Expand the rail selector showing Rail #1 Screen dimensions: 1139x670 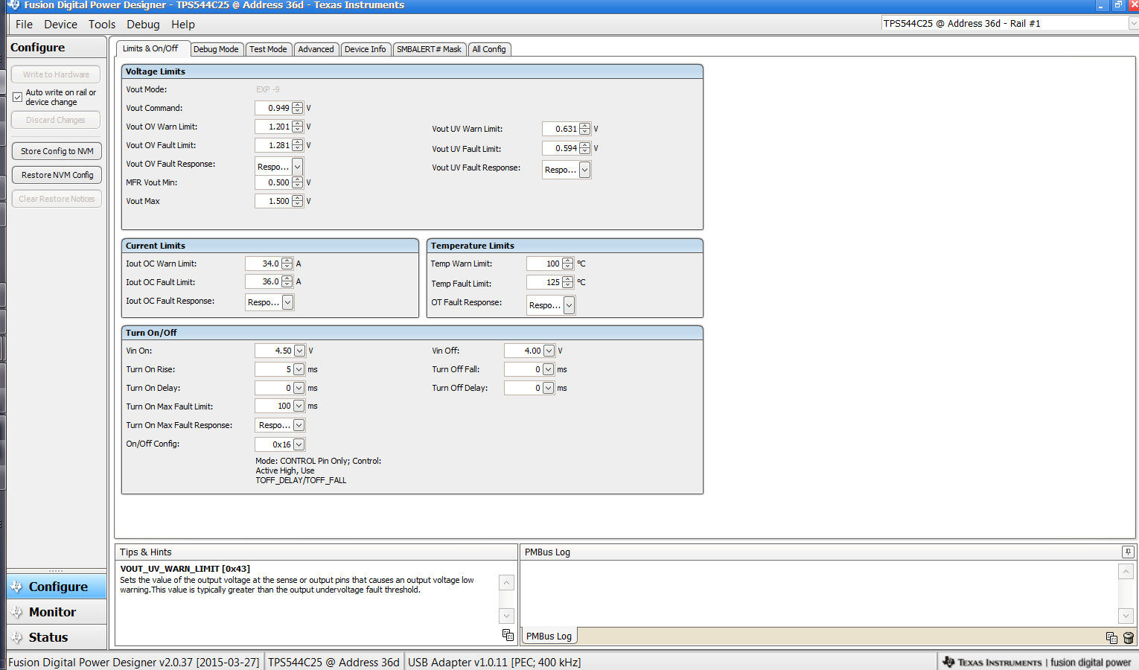point(1131,23)
